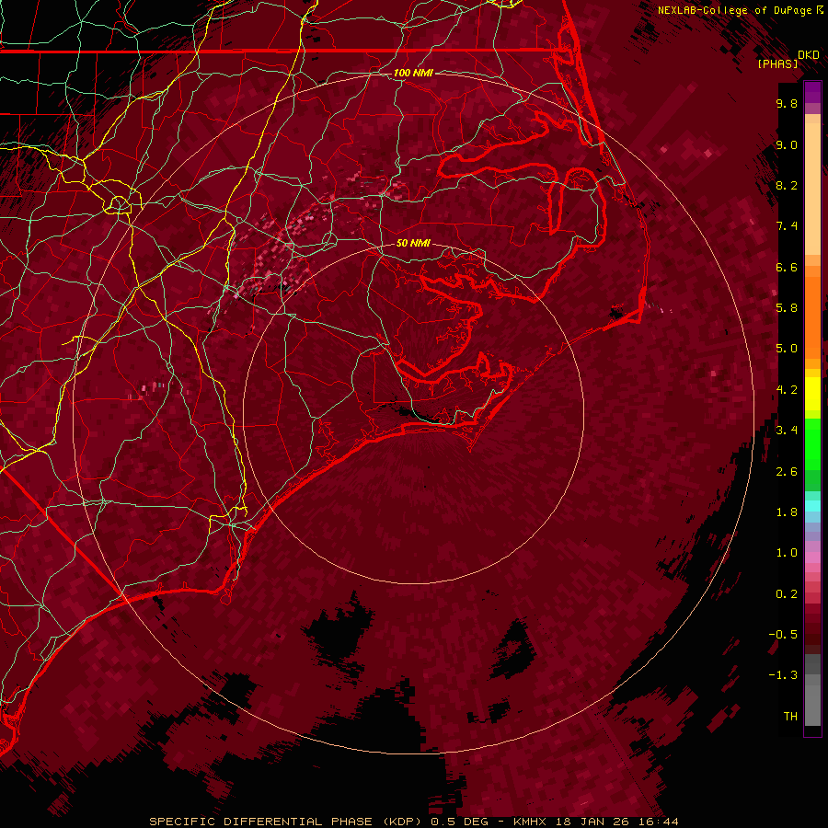Click the -1.3 scale value
828x828 pixels.
(784, 675)
